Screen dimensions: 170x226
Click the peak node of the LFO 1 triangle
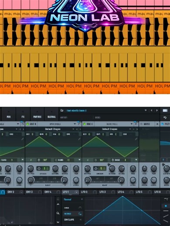coord(122,196)
